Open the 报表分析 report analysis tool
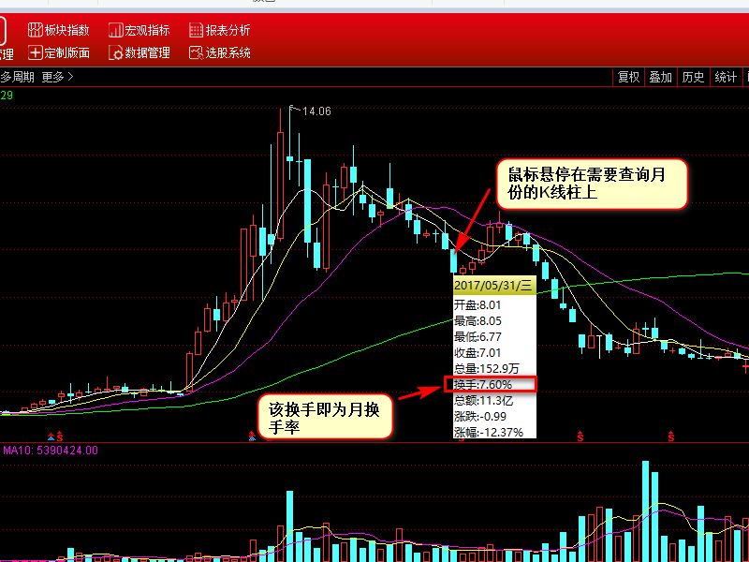The image size is (749, 562). tap(220, 30)
